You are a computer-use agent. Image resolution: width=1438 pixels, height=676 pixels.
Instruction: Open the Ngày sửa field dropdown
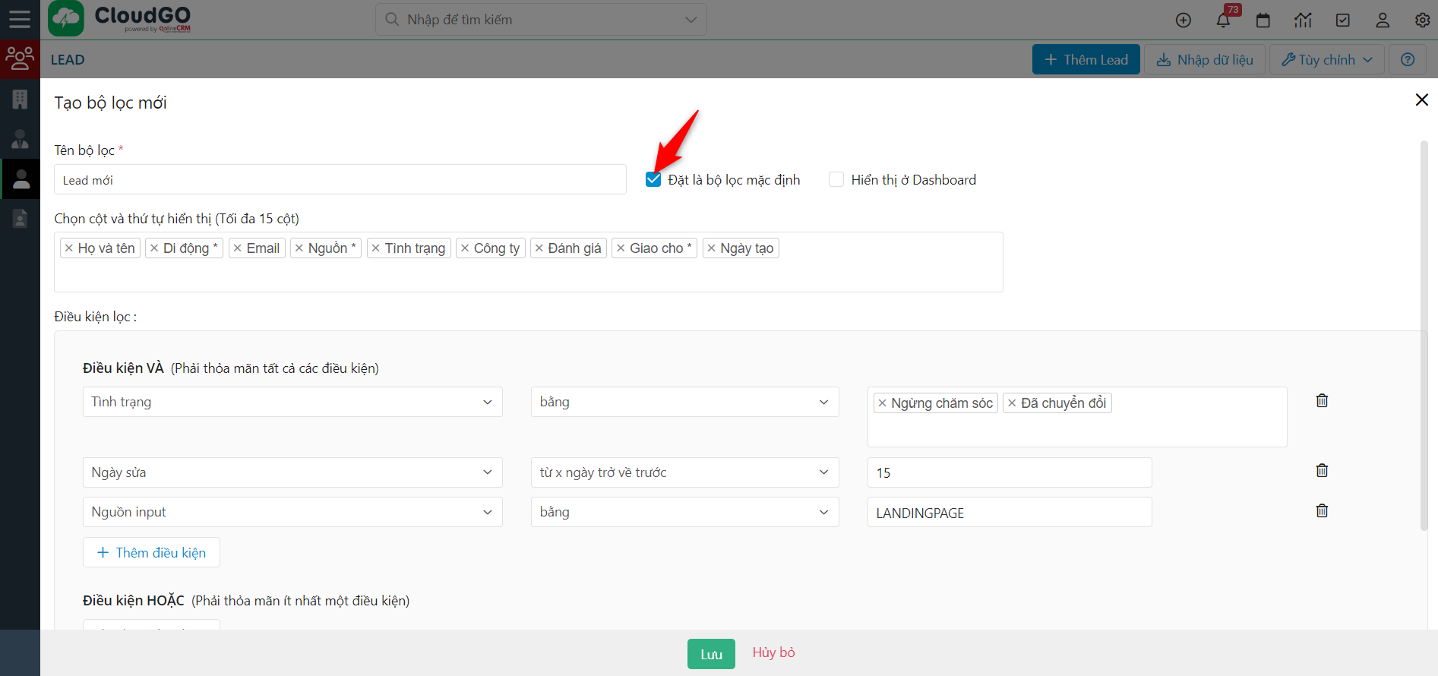[x=292, y=472]
